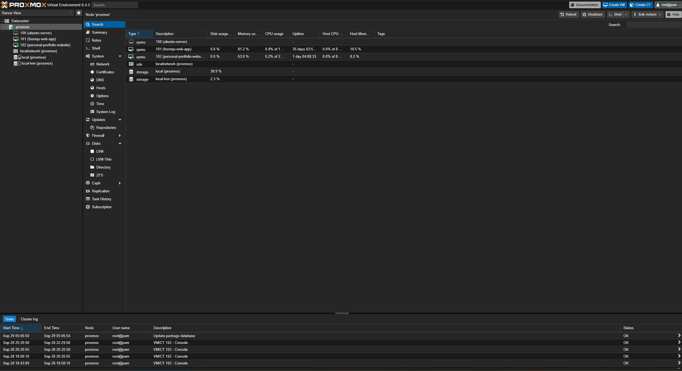
Task: Select VM 101 fssmqu-web-app in server tree
Action: point(38,39)
